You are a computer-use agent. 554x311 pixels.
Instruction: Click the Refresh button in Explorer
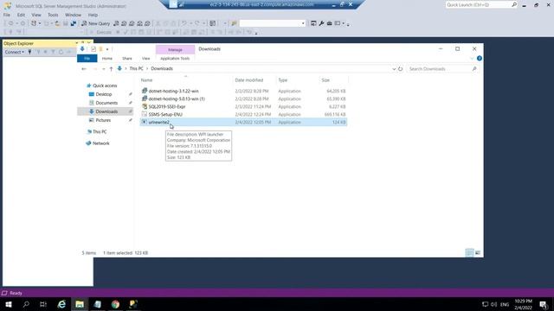(x=400, y=69)
